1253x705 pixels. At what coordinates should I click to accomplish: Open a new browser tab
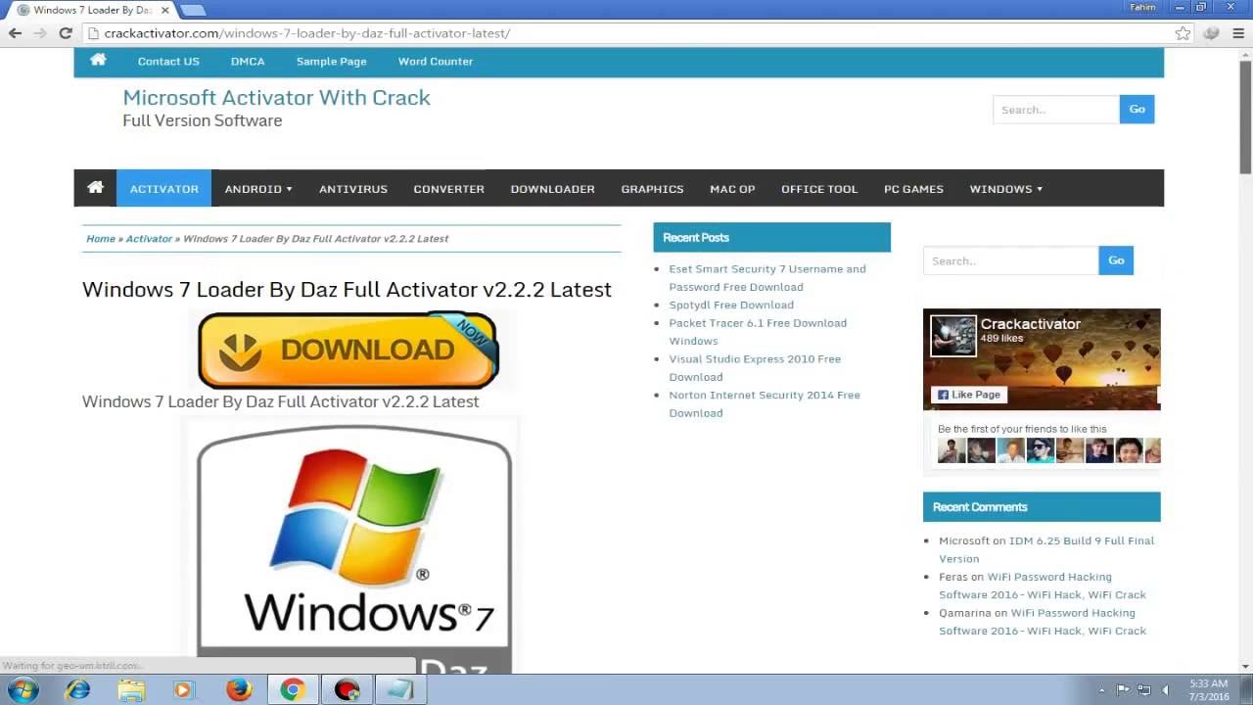pos(193,10)
